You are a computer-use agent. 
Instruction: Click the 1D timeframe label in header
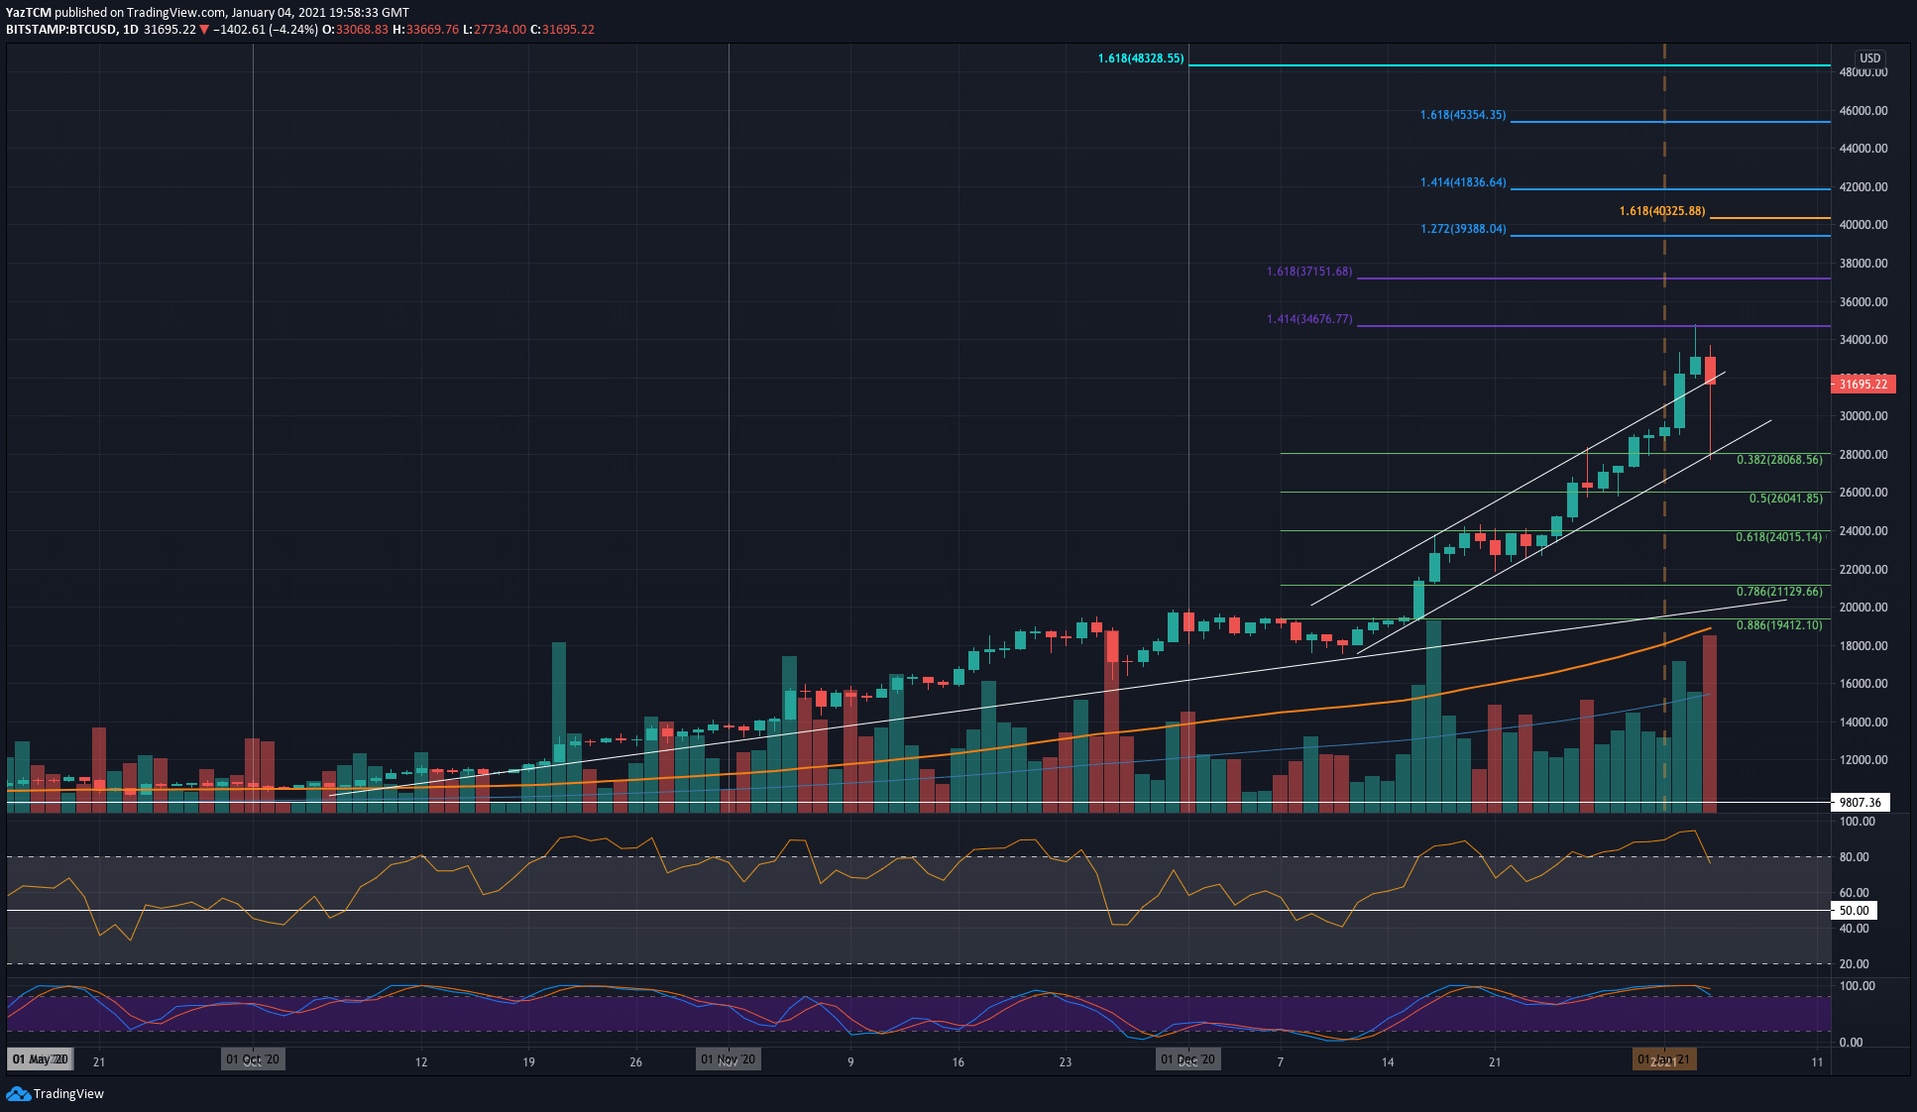coord(130,30)
